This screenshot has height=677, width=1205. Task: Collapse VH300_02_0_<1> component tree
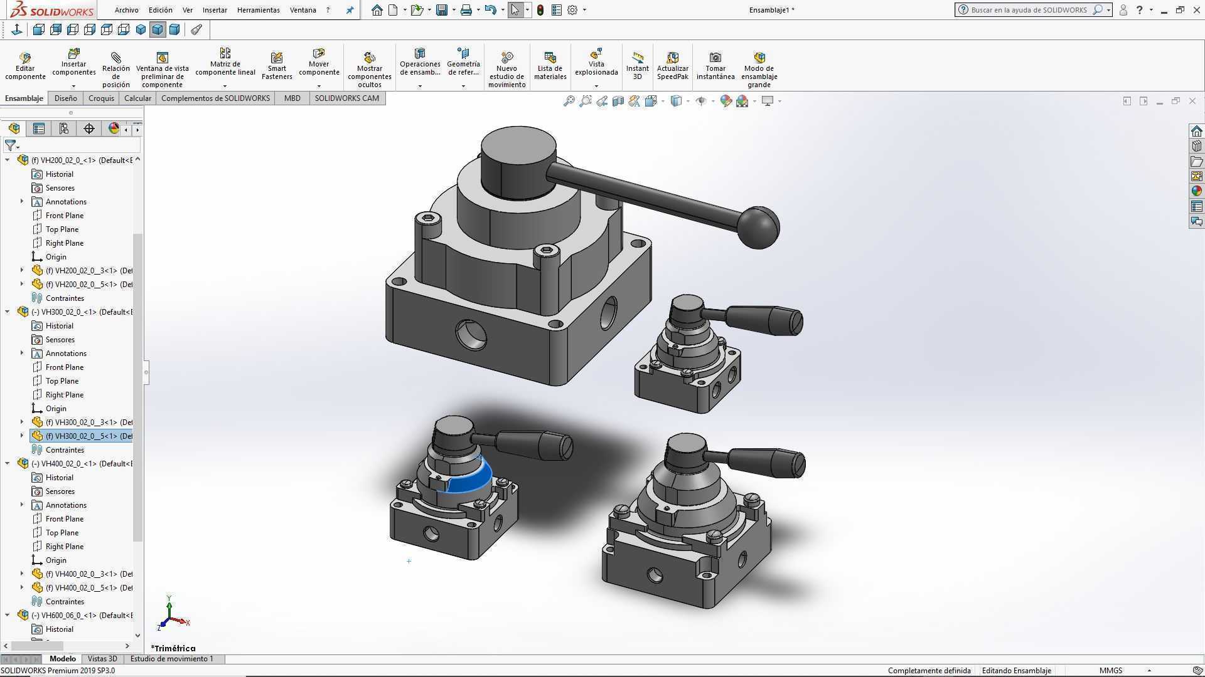(8, 312)
